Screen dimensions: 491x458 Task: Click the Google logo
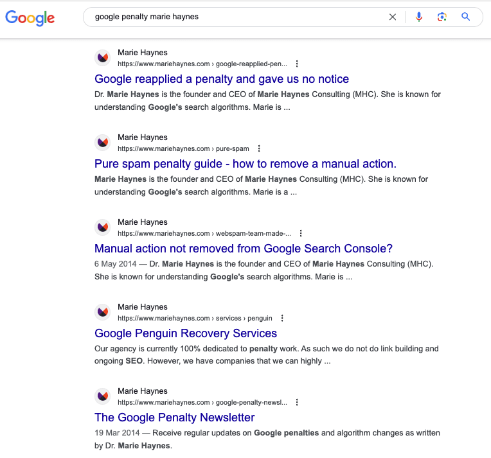(x=30, y=18)
